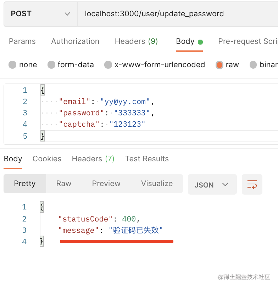Toggle word wrap icon in response toolbar
This screenshot has width=278, height=288.
(252, 184)
